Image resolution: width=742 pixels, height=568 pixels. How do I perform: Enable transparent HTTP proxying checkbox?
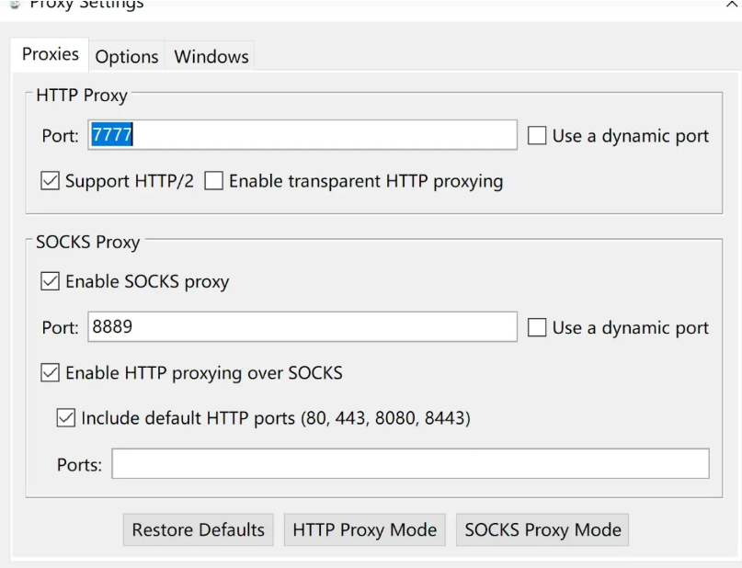click(x=214, y=181)
